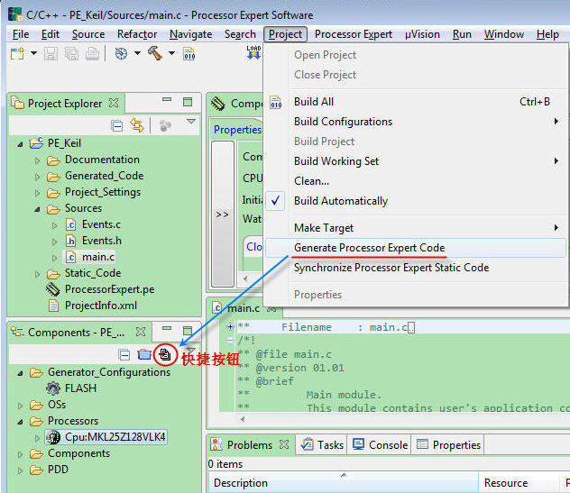The image size is (570, 493).
Task: Toggle Link with Editor in Project Explorer
Action: point(137,125)
